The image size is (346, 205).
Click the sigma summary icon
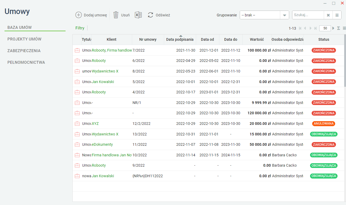(338, 28)
